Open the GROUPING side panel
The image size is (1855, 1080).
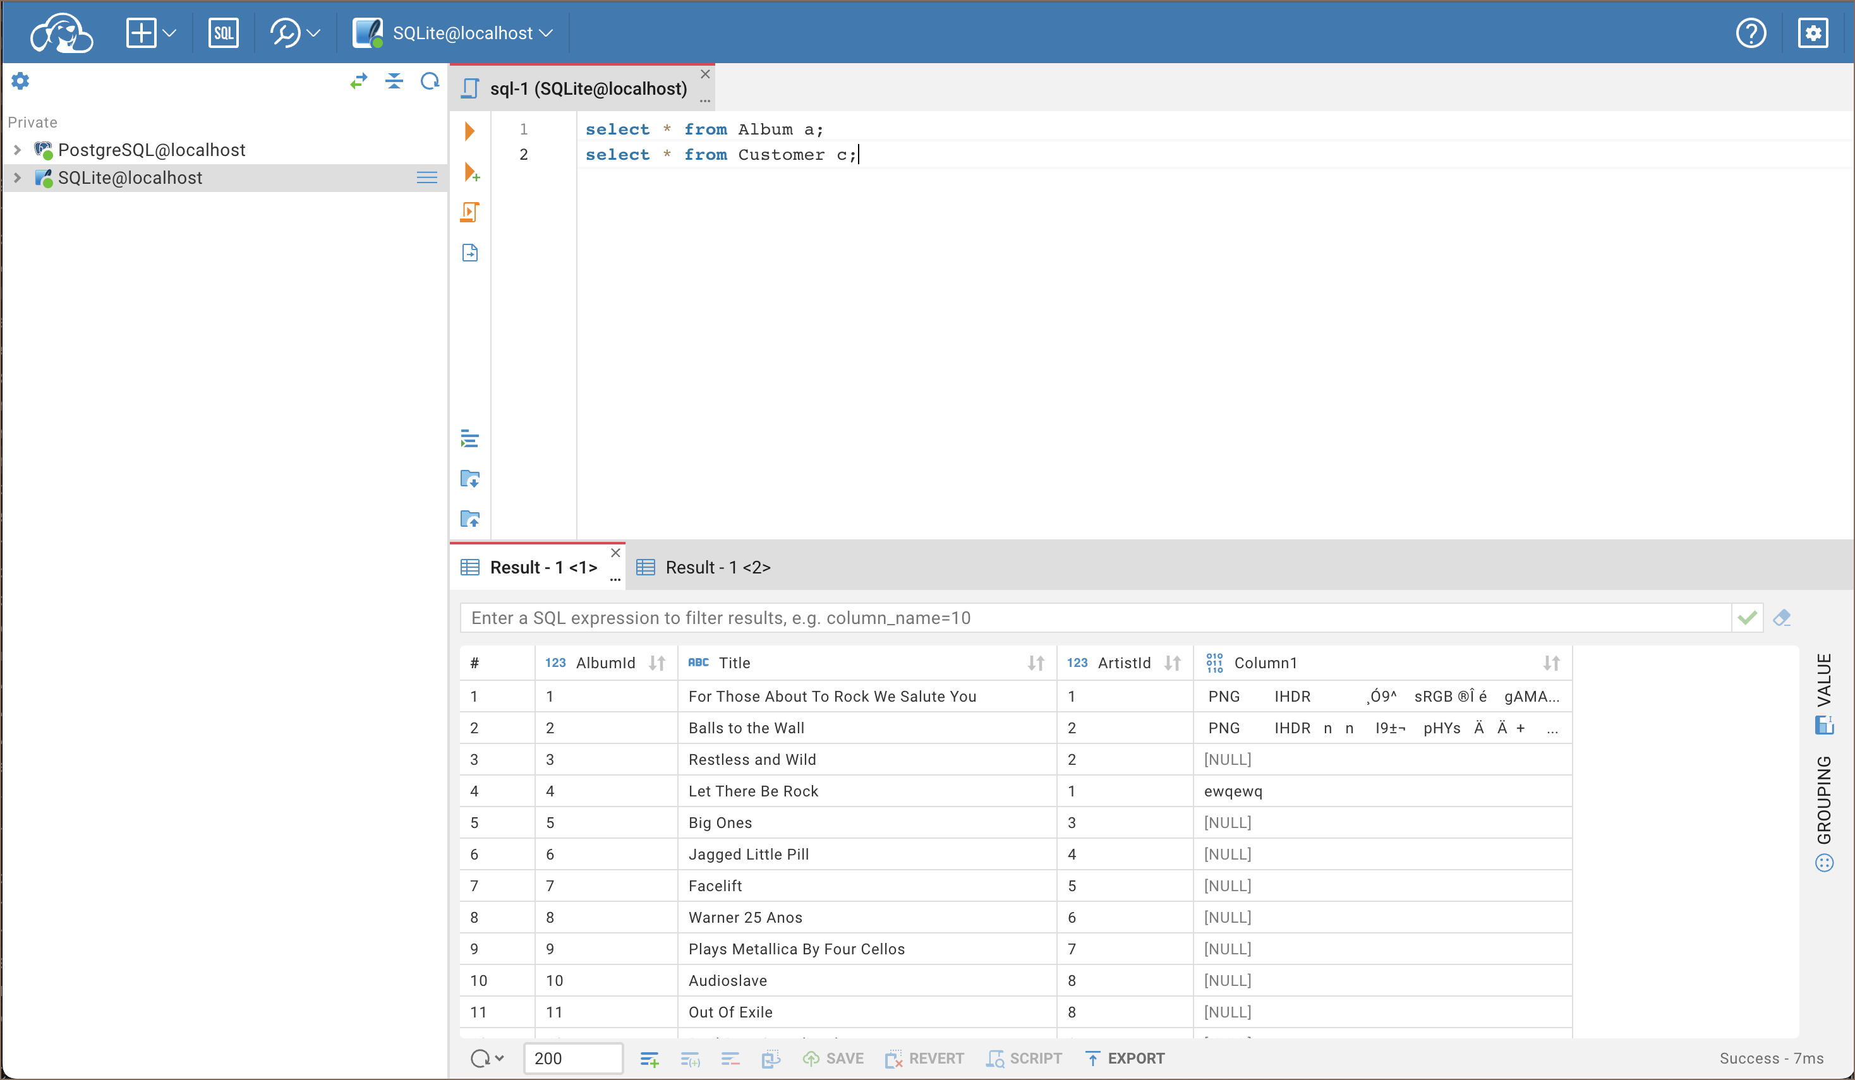click(1824, 813)
